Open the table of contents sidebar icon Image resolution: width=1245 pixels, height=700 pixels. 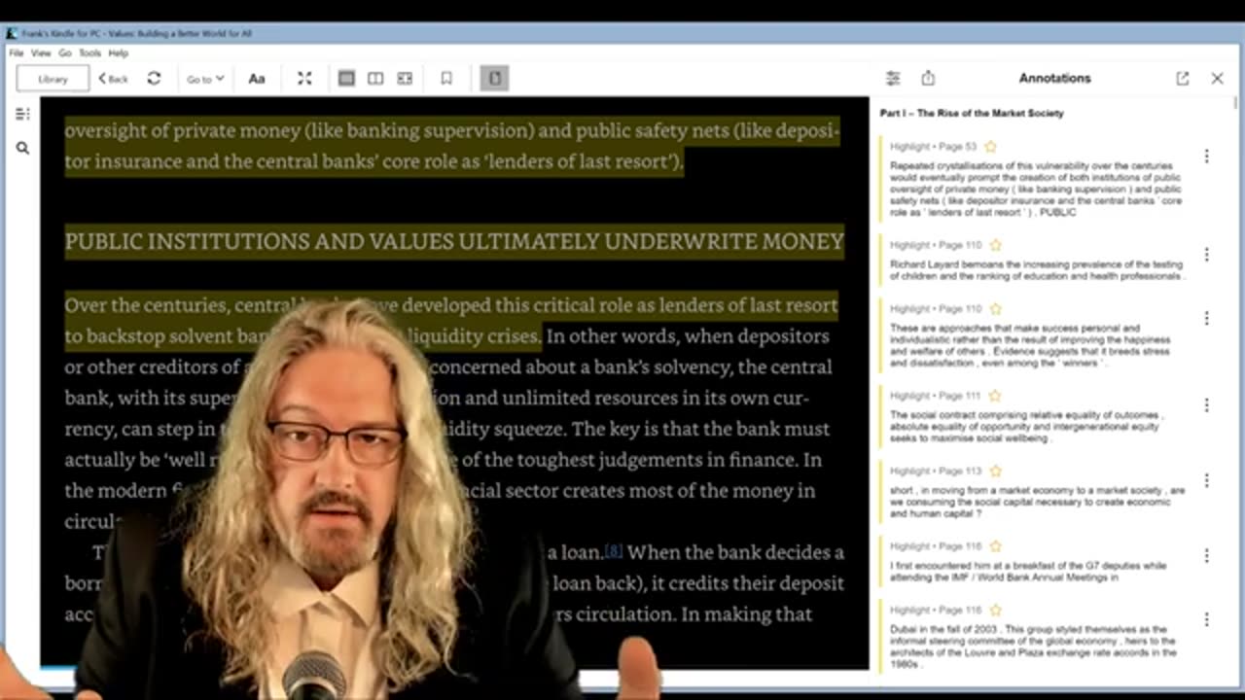(22, 114)
